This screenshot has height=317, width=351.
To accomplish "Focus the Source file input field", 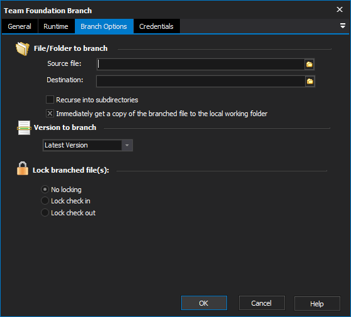I will 201,65.
